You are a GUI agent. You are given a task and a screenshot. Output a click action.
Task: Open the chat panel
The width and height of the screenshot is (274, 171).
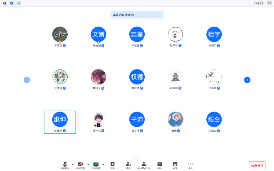(160, 165)
